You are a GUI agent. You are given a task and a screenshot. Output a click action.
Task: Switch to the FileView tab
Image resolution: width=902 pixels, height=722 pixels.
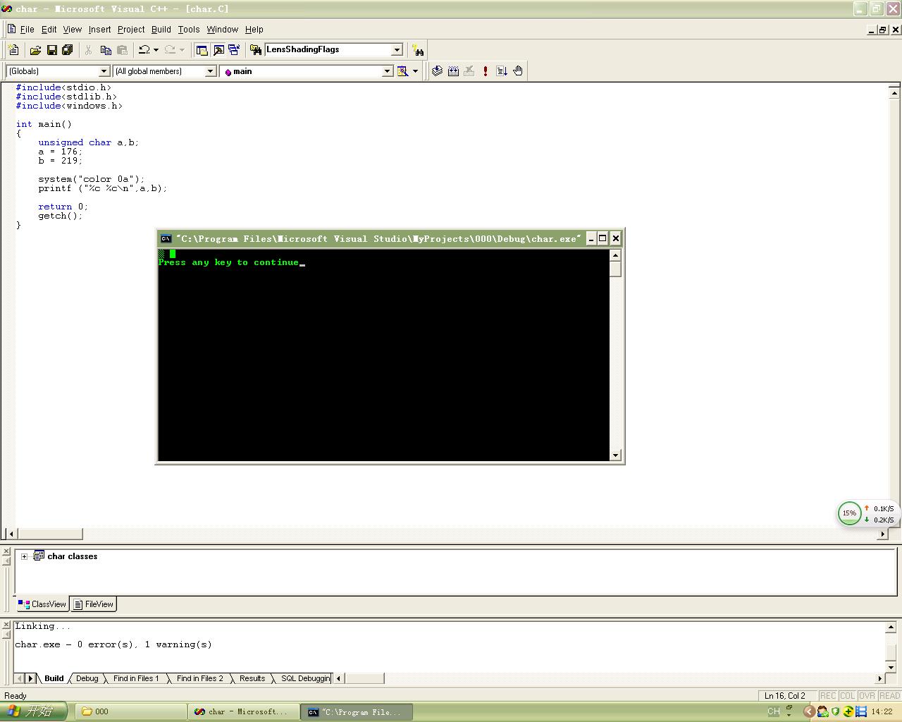point(93,604)
